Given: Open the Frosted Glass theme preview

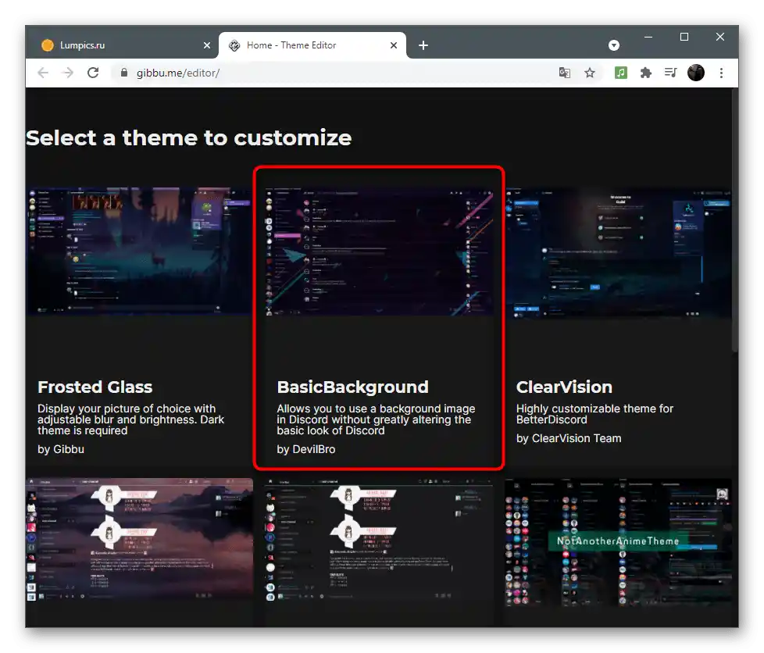Looking at the screenshot, I should [139, 252].
